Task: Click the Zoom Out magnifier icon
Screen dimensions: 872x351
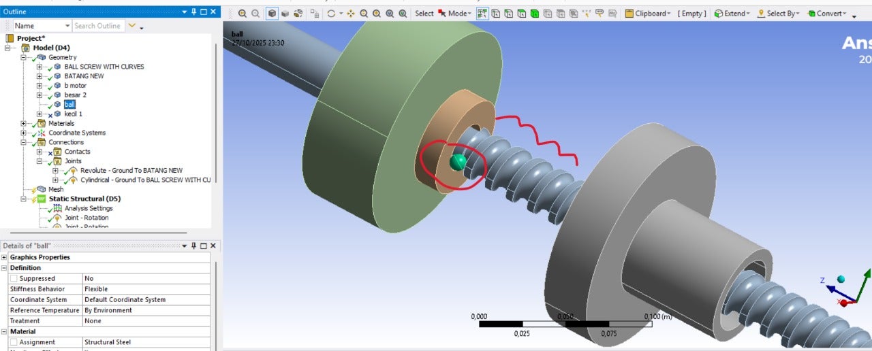Action: click(255, 14)
